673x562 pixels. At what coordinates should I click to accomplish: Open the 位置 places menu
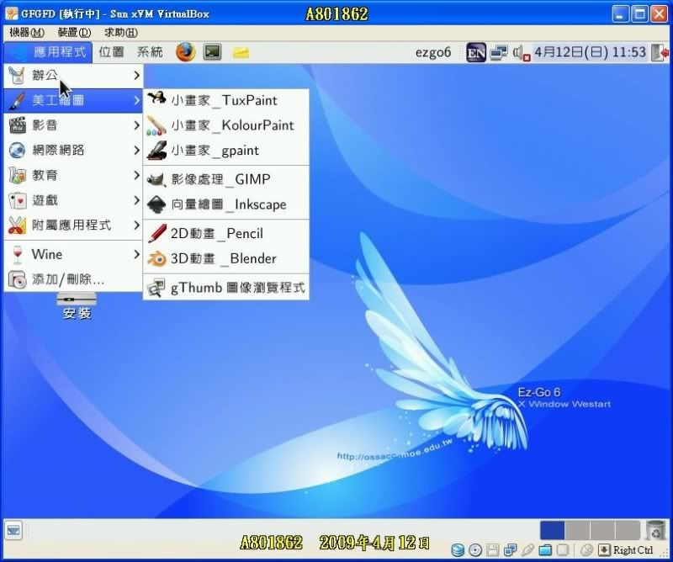[112, 52]
